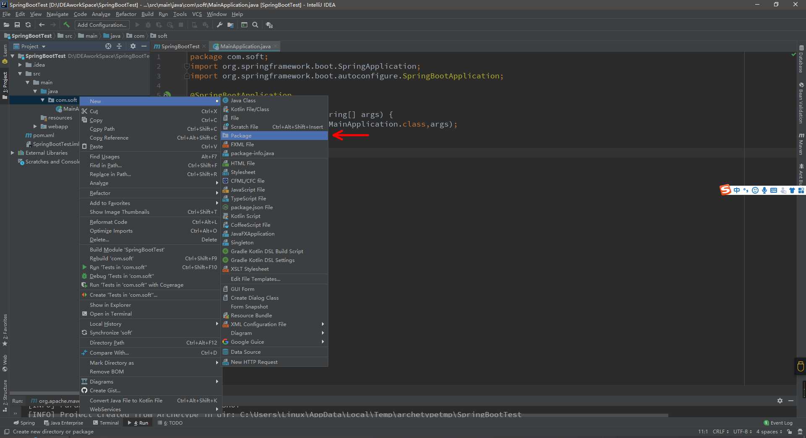Click the status bar tool window quick-access icon

pyautogui.click(x=6, y=432)
